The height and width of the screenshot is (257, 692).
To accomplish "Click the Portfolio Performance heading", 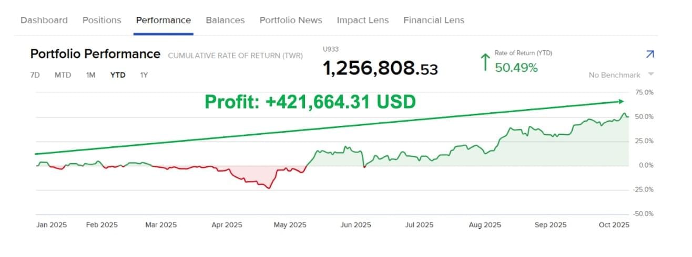I will [95, 54].
